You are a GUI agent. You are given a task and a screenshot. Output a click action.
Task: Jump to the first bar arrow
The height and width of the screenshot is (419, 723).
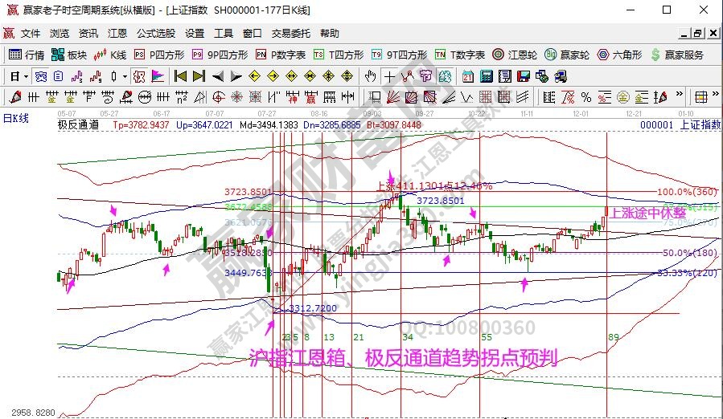click(180, 76)
